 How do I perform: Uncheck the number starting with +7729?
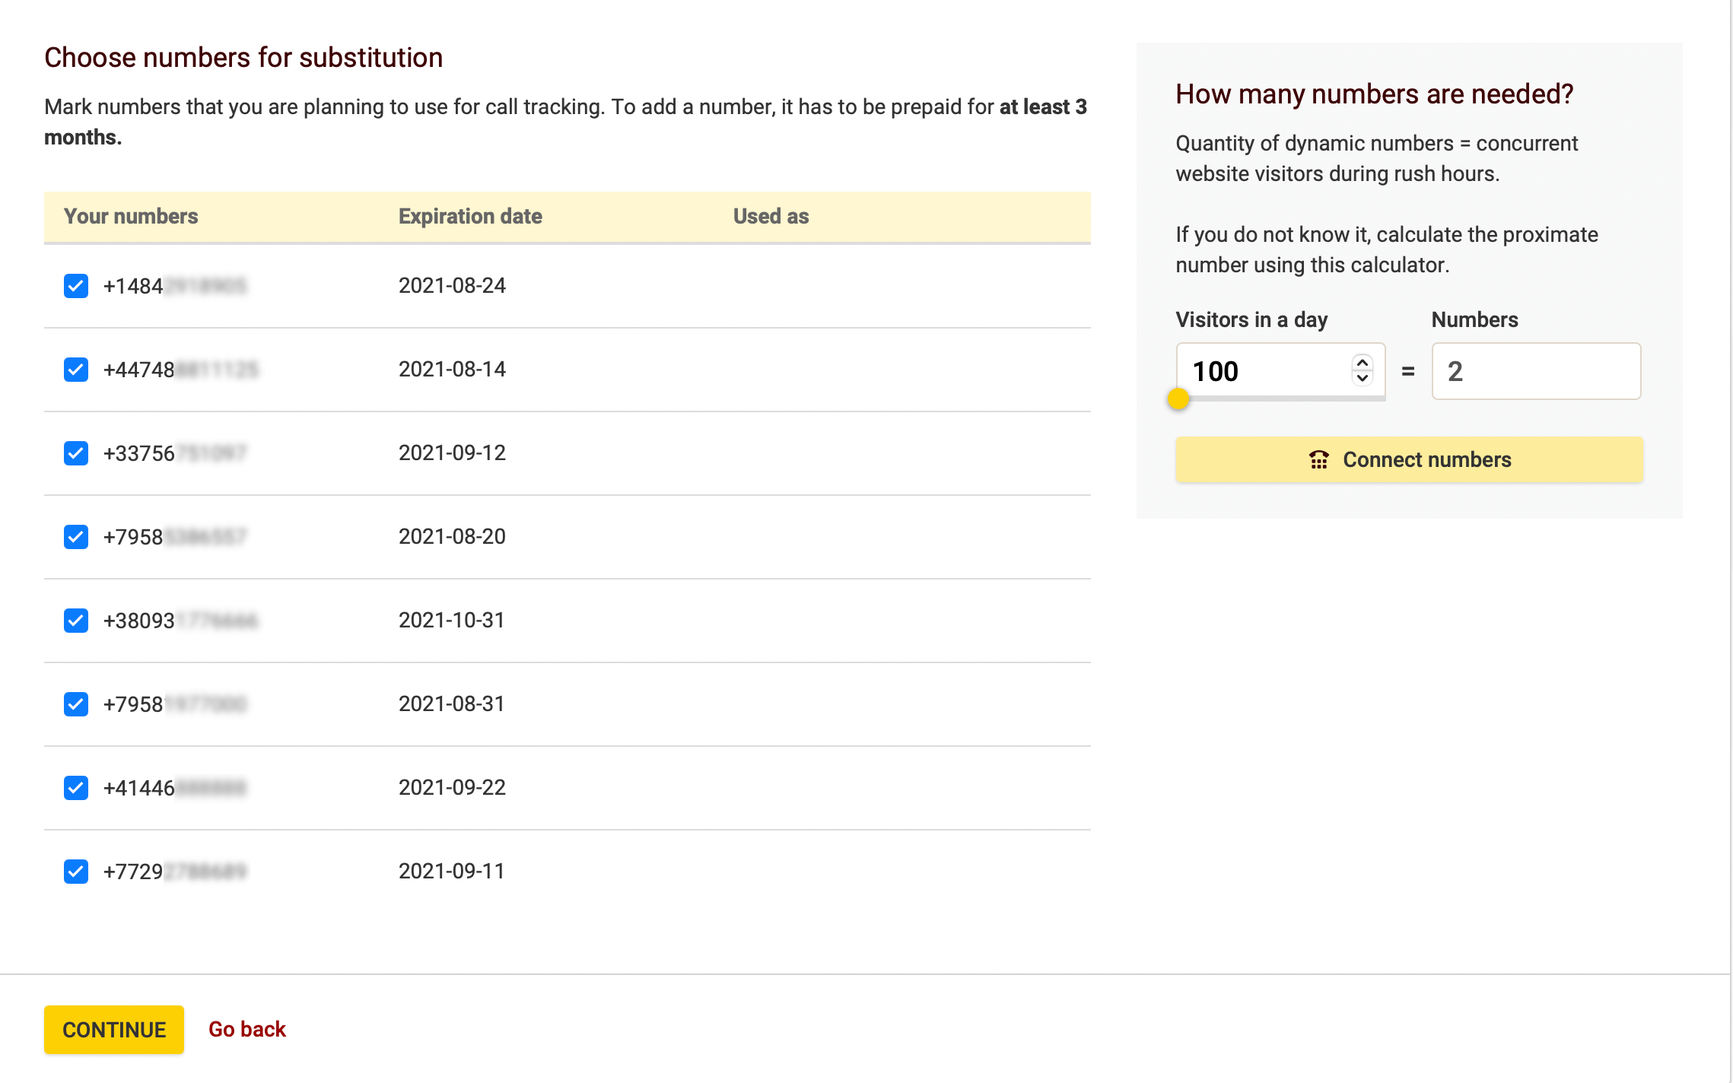pos(76,872)
